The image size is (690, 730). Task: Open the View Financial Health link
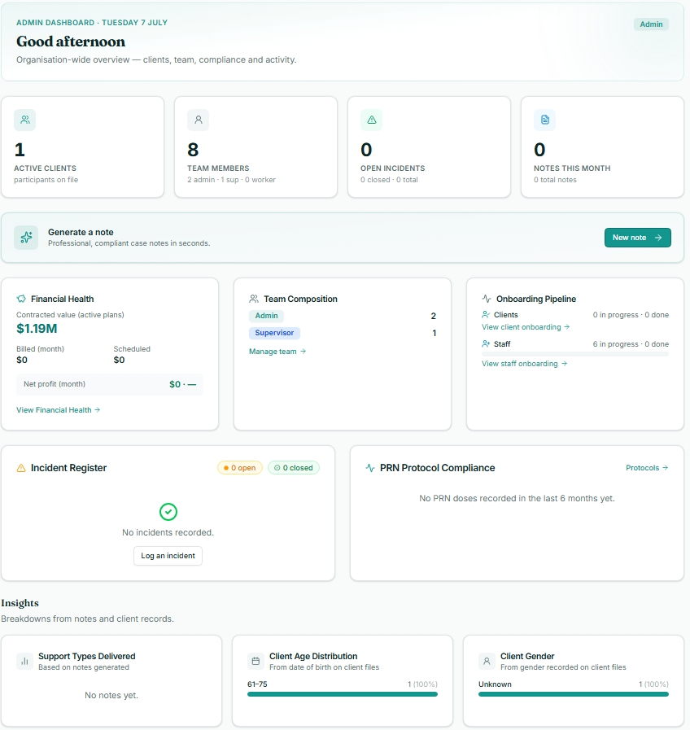click(59, 410)
